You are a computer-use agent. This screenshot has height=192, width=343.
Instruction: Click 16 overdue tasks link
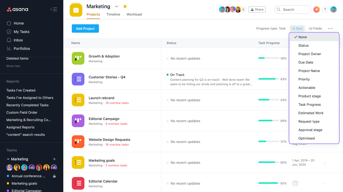tap(117, 145)
